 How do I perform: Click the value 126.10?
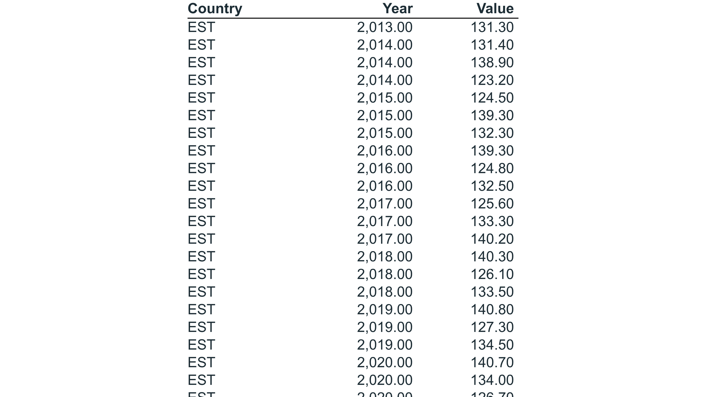click(x=492, y=274)
